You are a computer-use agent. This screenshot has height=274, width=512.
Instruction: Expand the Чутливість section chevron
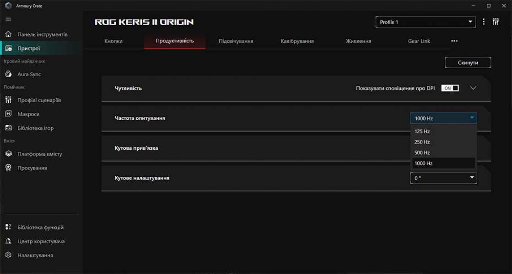pos(473,87)
